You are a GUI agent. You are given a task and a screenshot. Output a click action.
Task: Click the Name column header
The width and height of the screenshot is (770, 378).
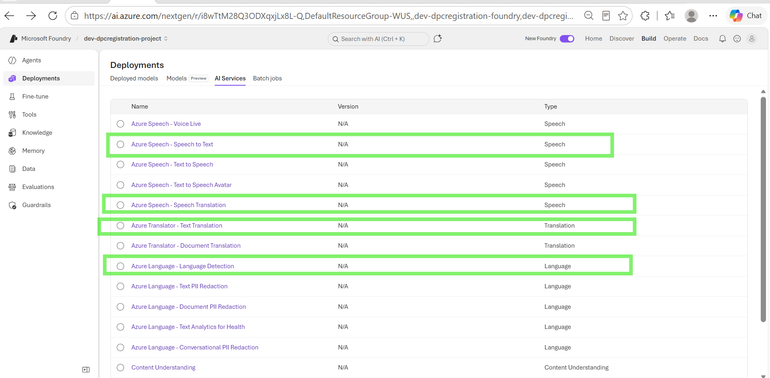140,107
